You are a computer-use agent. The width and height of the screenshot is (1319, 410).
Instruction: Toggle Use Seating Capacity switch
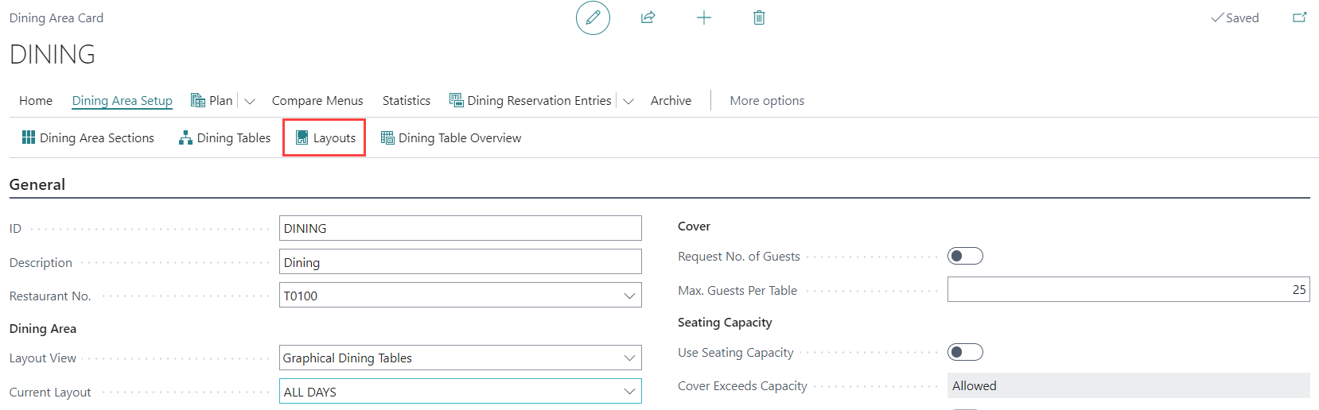click(965, 352)
